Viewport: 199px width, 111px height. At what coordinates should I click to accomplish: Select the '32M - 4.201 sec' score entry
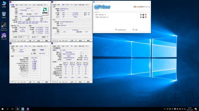pyautogui.click(x=100, y=15)
